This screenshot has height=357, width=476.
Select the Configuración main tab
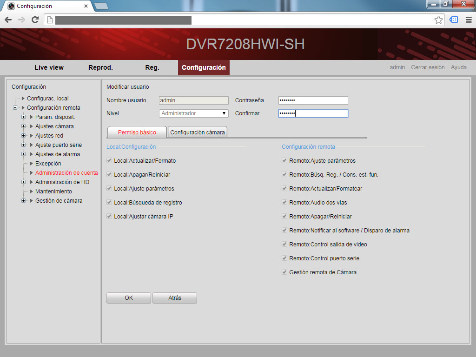[x=204, y=67]
